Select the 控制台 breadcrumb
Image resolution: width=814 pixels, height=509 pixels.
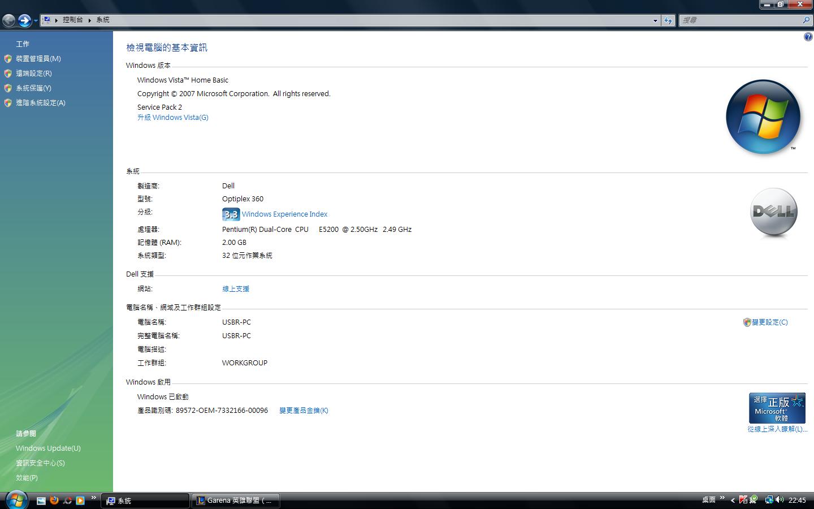tap(73, 20)
